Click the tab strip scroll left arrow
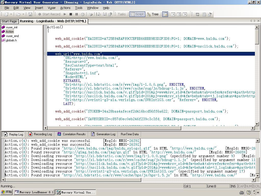261x196 pixels. coord(251,21)
